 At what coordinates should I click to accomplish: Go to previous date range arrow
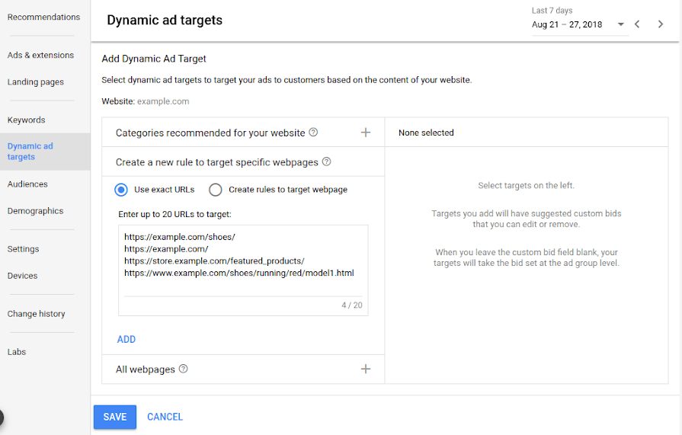point(637,24)
